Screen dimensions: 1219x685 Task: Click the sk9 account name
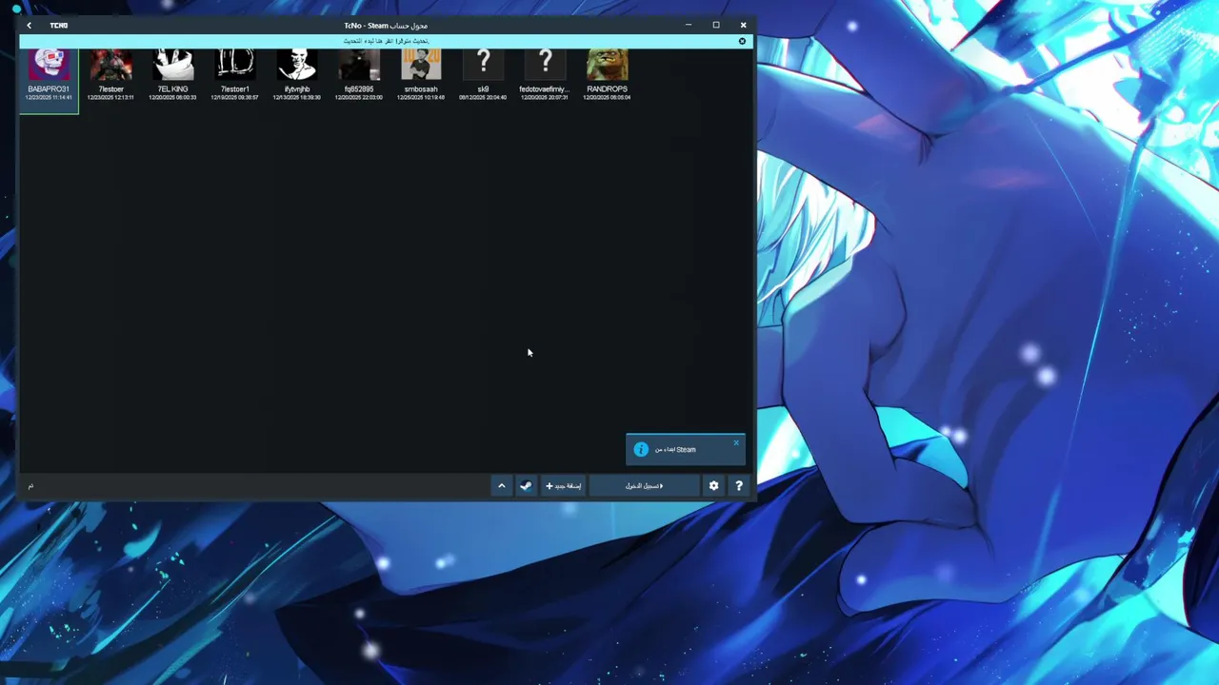pyautogui.click(x=483, y=89)
